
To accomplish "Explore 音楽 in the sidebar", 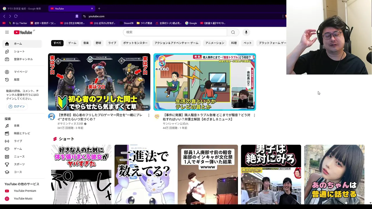I will click(x=23, y=126).
